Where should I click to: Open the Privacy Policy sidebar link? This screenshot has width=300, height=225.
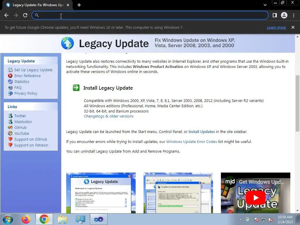coord(26,93)
